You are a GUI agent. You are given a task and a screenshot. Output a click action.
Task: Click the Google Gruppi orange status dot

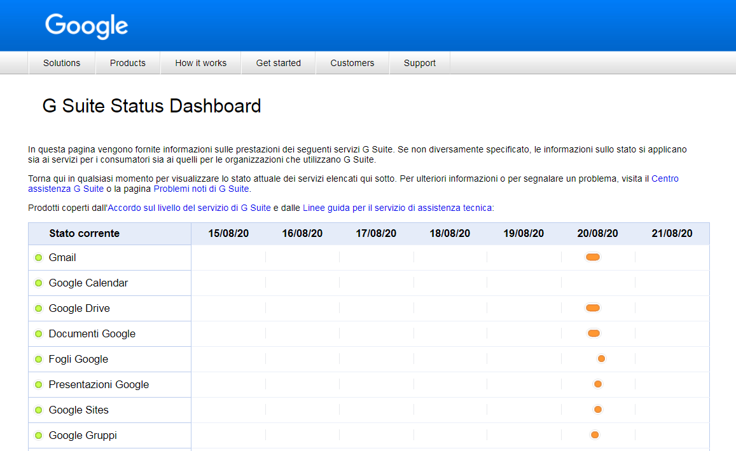(594, 434)
